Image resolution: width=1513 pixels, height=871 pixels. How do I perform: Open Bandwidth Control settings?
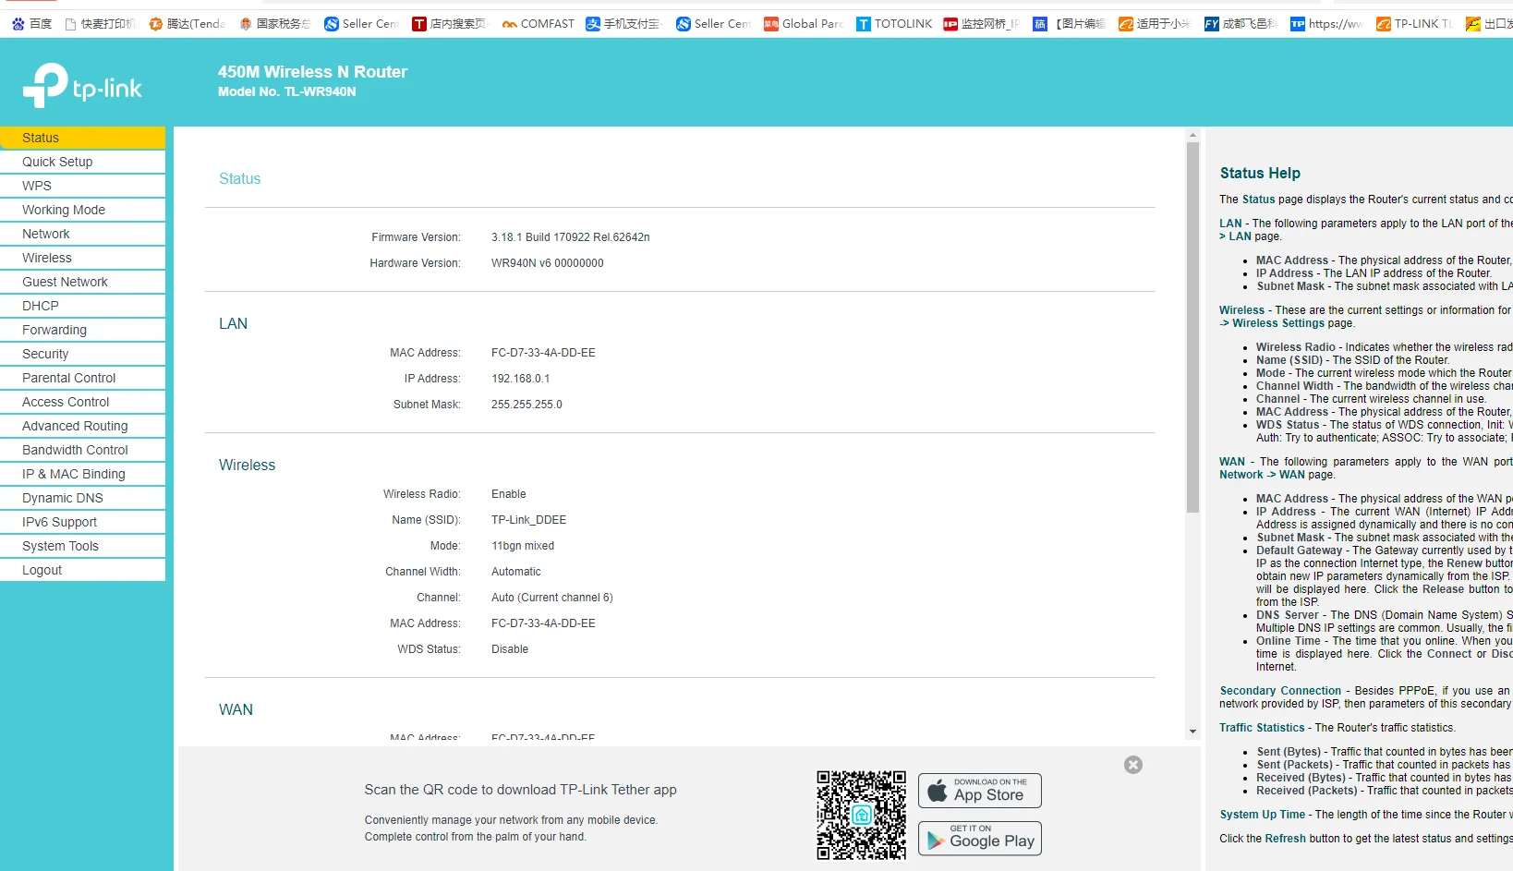[x=82, y=450]
